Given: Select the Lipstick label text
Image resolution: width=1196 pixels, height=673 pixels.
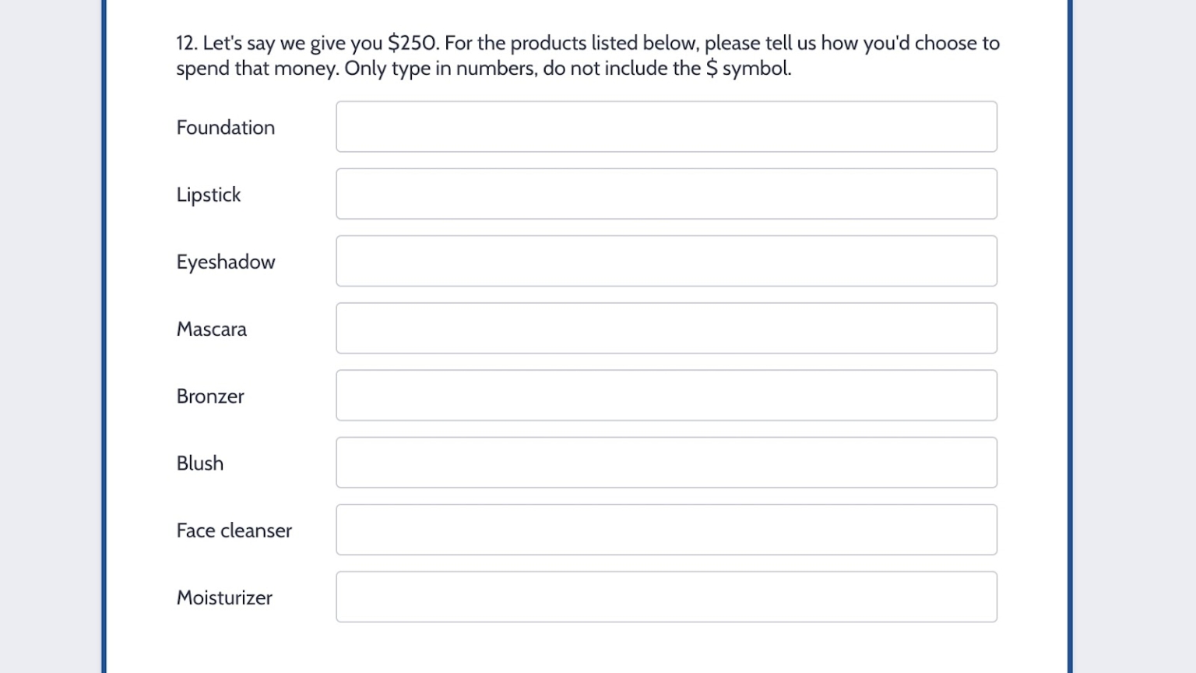Looking at the screenshot, I should [208, 195].
